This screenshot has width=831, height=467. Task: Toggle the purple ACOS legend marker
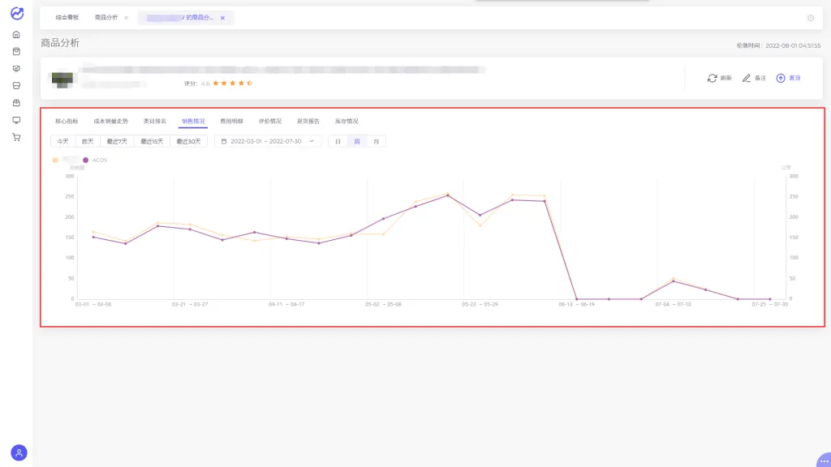[x=85, y=160]
